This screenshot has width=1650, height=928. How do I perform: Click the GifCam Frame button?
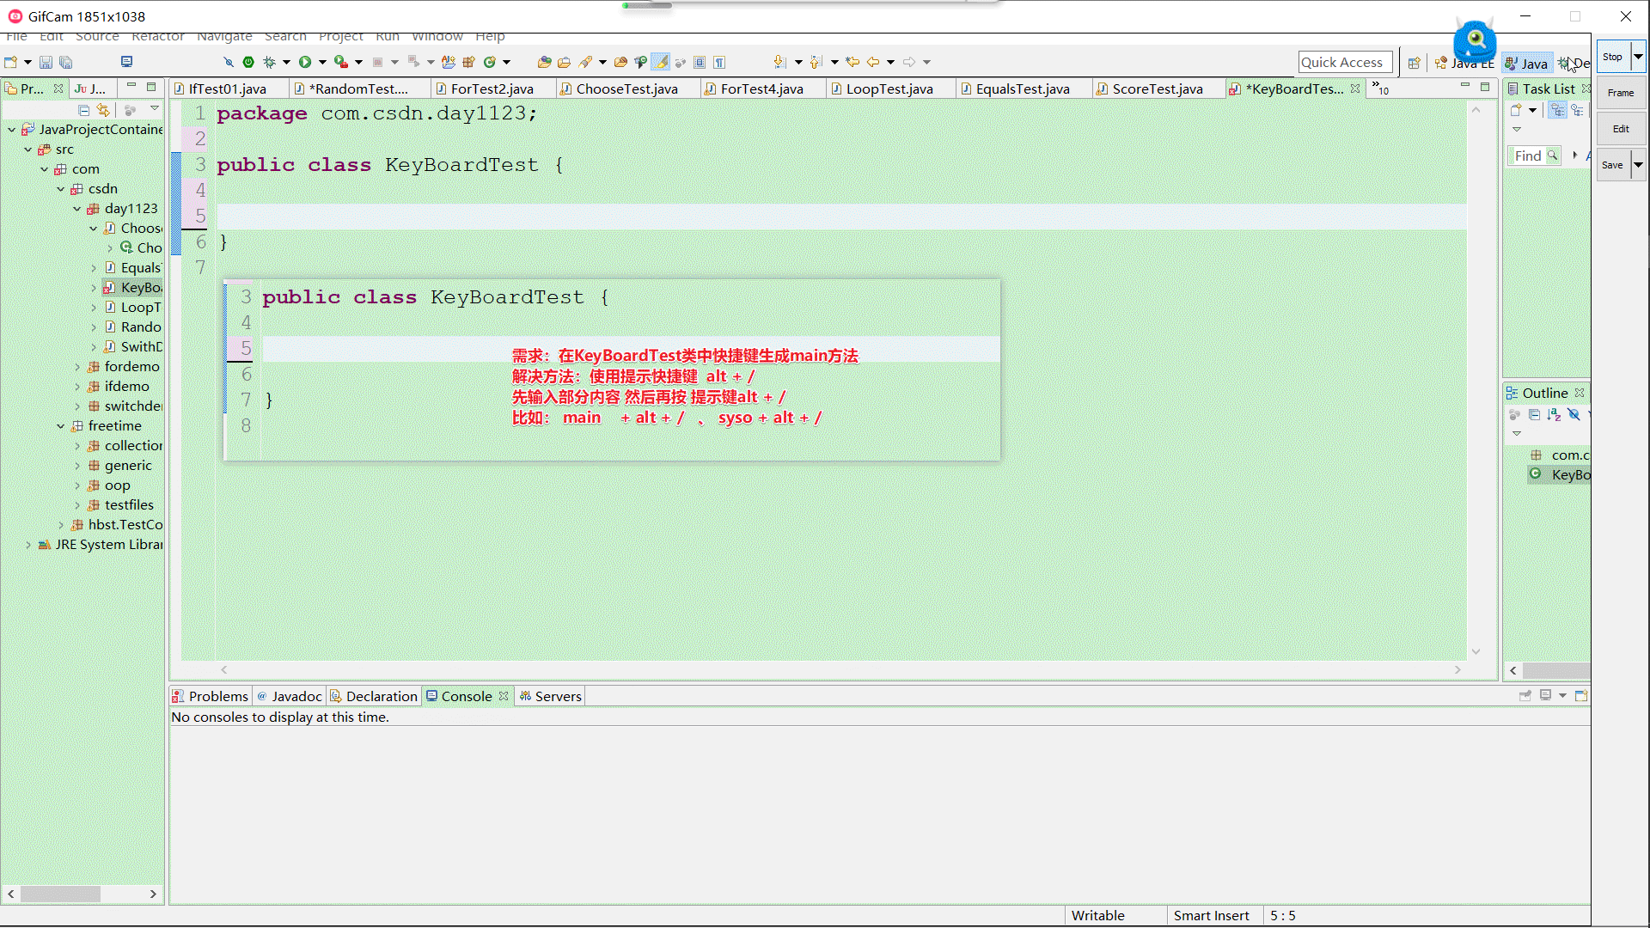pos(1620,93)
